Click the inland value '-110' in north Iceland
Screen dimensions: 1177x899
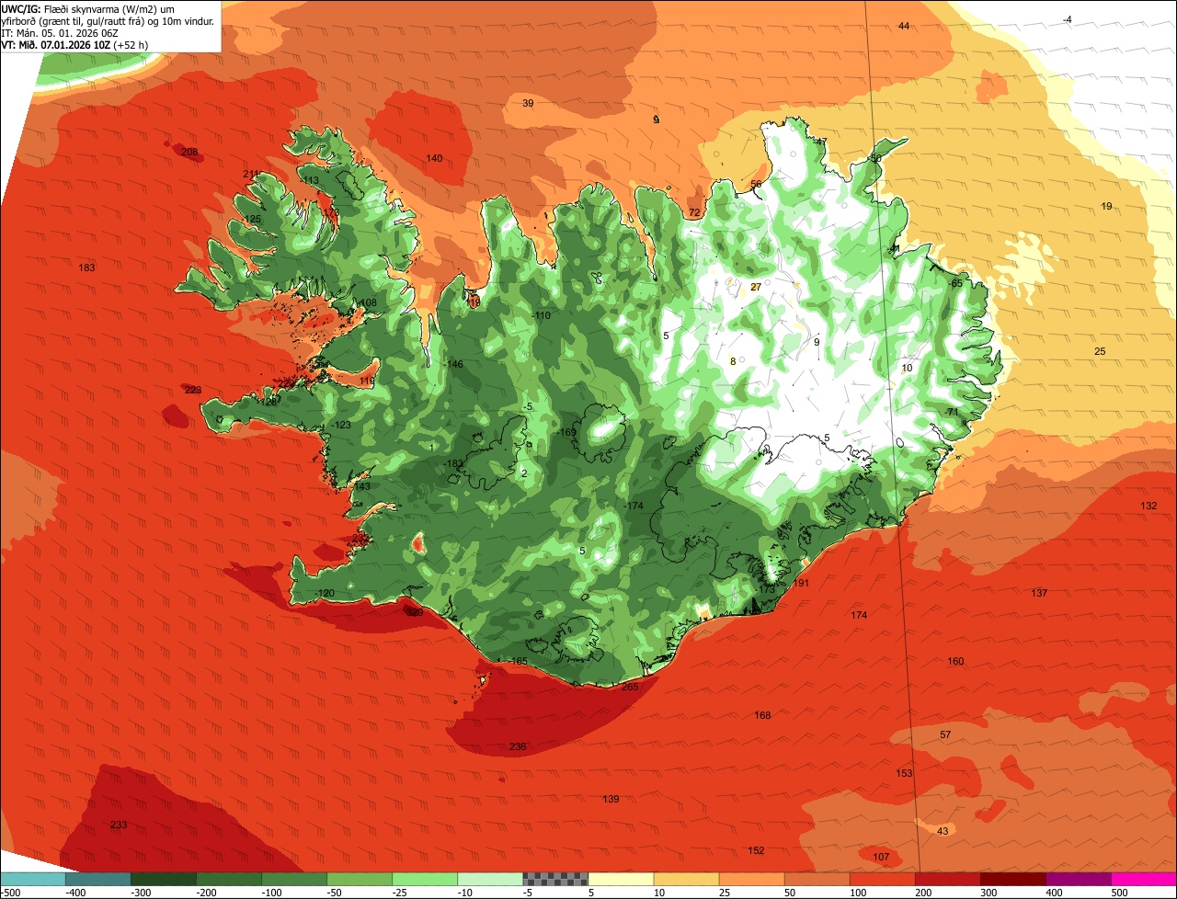[x=542, y=315]
